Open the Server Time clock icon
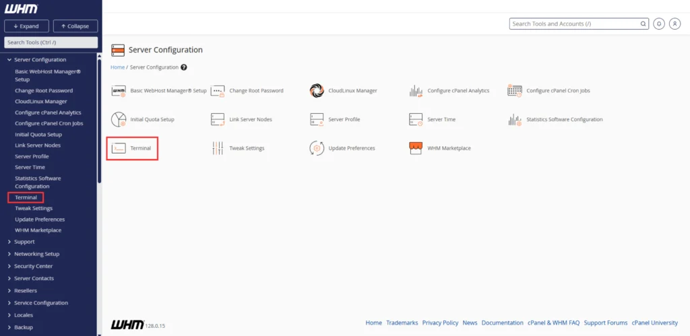The width and height of the screenshot is (690, 336). pos(416,119)
